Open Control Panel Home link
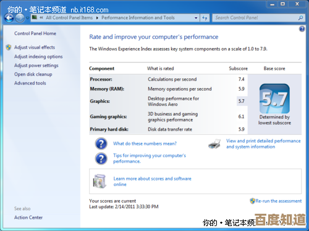The height and width of the screenshot is (231, 309). [x=35, y=33]
